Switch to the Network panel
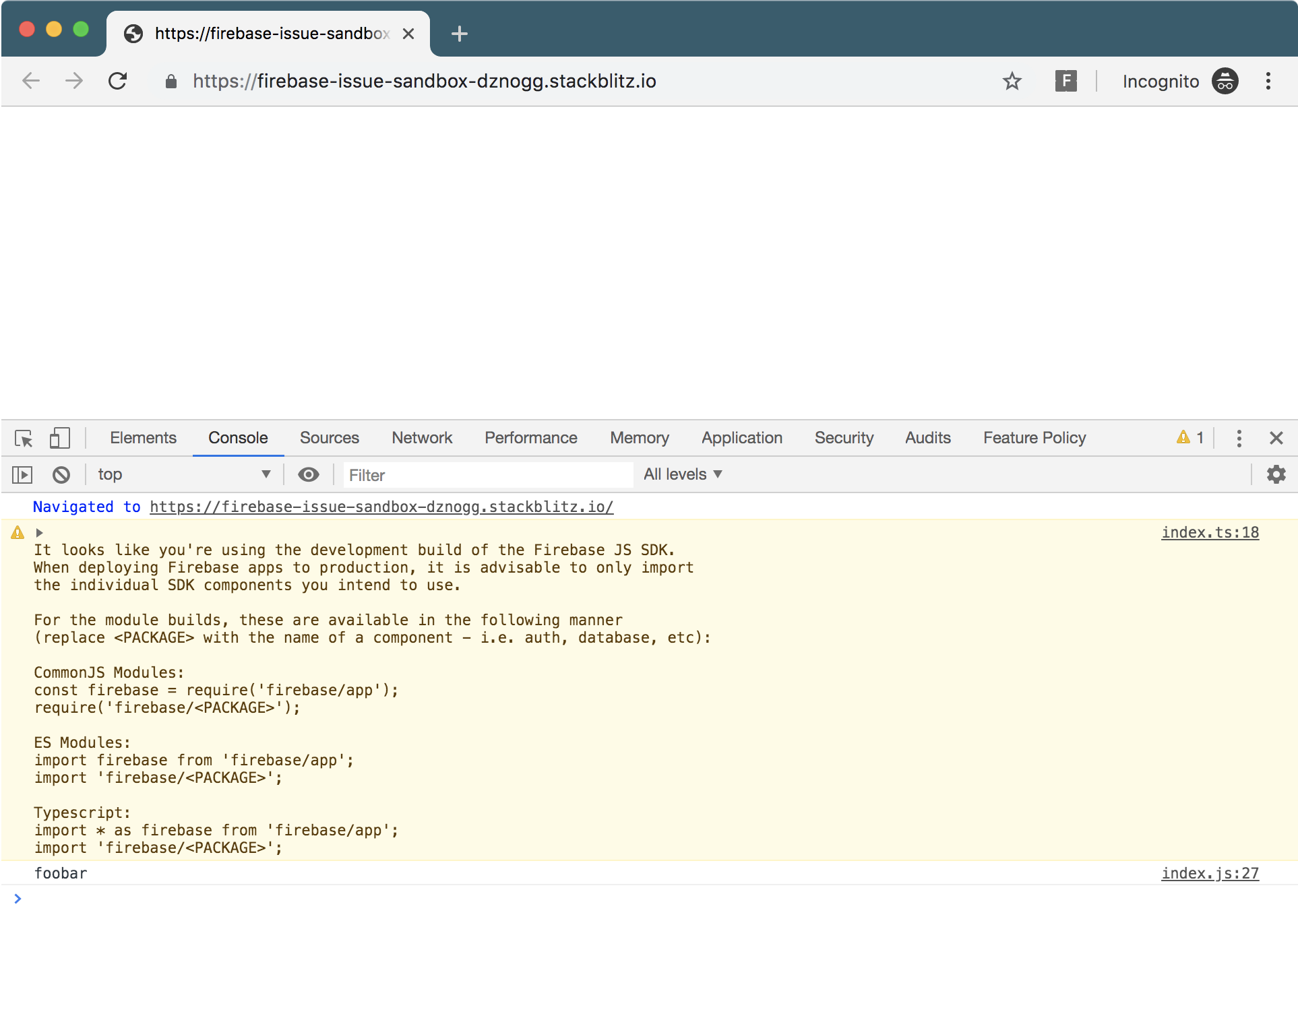Viewport: 1298px width, 1020px height. point(422,437)
